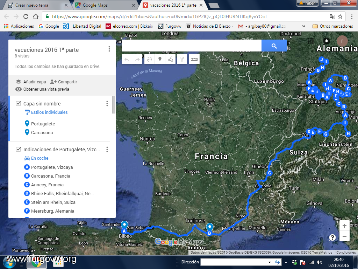Click the eye preview icon

(x=19, y=89)
